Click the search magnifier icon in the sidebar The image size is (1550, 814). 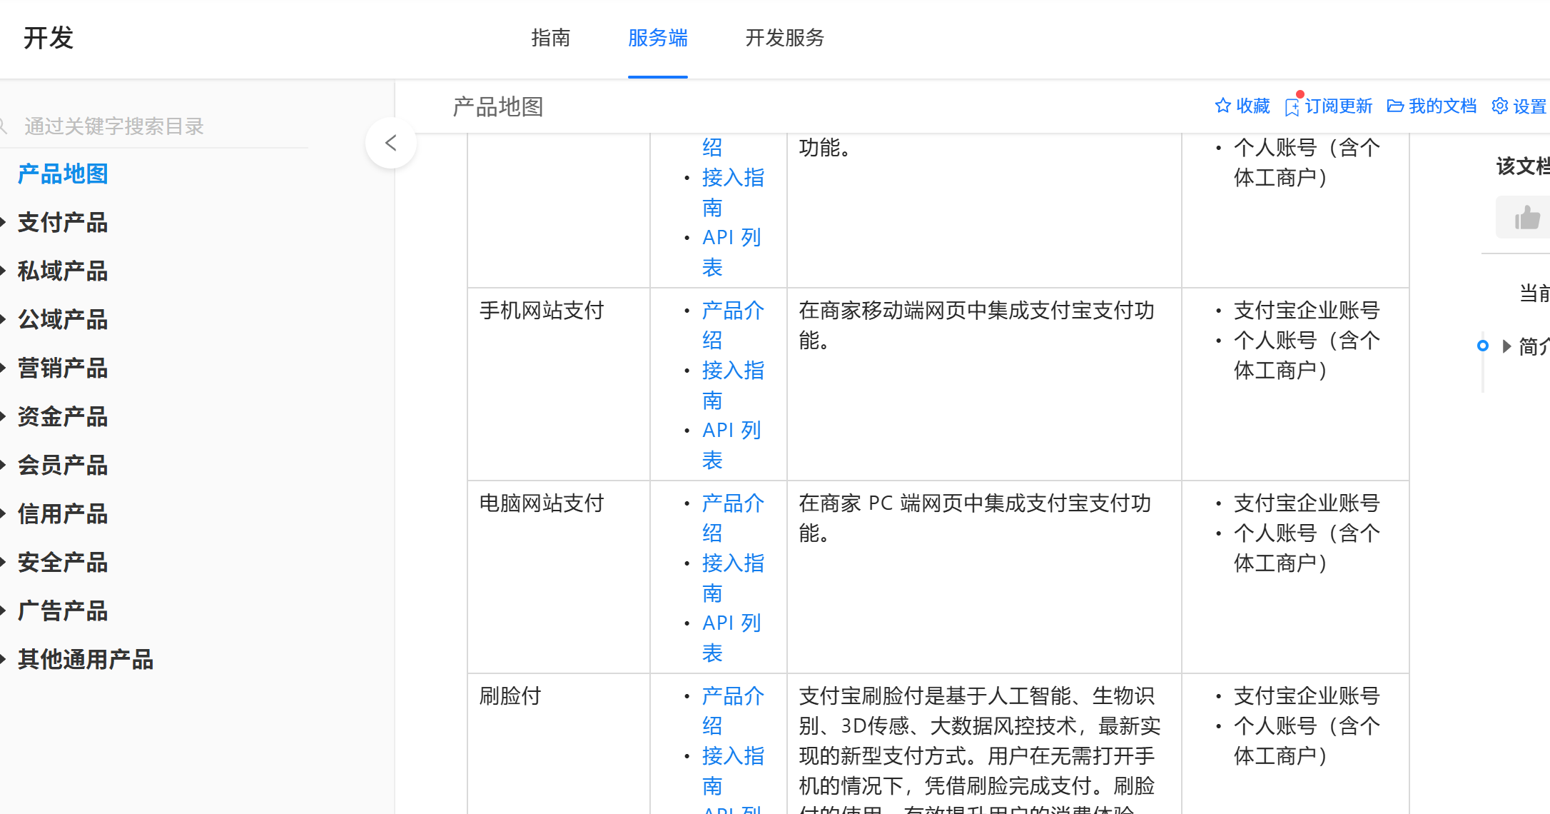click(4, 126)
